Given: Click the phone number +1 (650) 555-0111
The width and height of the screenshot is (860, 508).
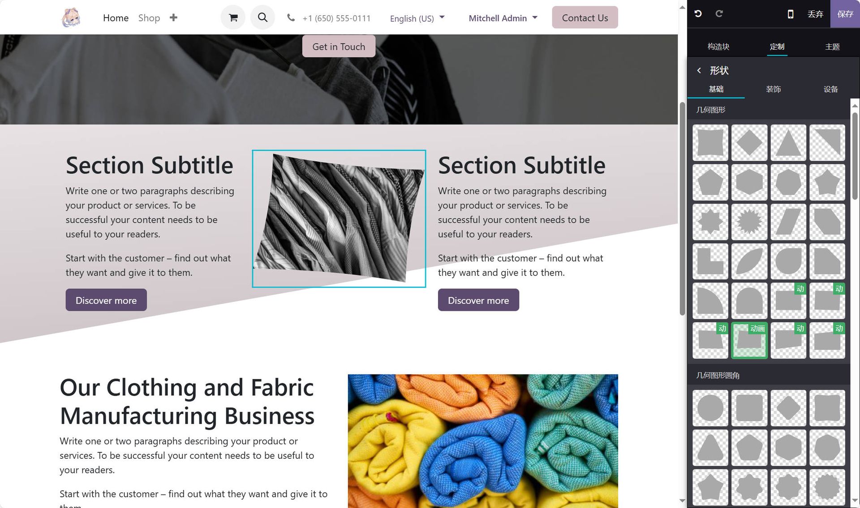Looking at the screenshot, I should pyautogui.click(x=336, y=18).
